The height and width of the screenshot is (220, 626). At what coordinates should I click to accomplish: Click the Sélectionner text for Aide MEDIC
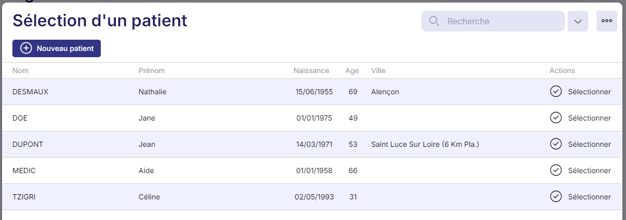click(x=589, y=171)
